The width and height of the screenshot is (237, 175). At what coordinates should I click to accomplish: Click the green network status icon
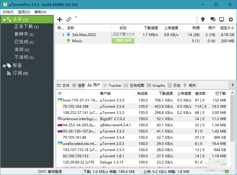(x=227, y=171)
